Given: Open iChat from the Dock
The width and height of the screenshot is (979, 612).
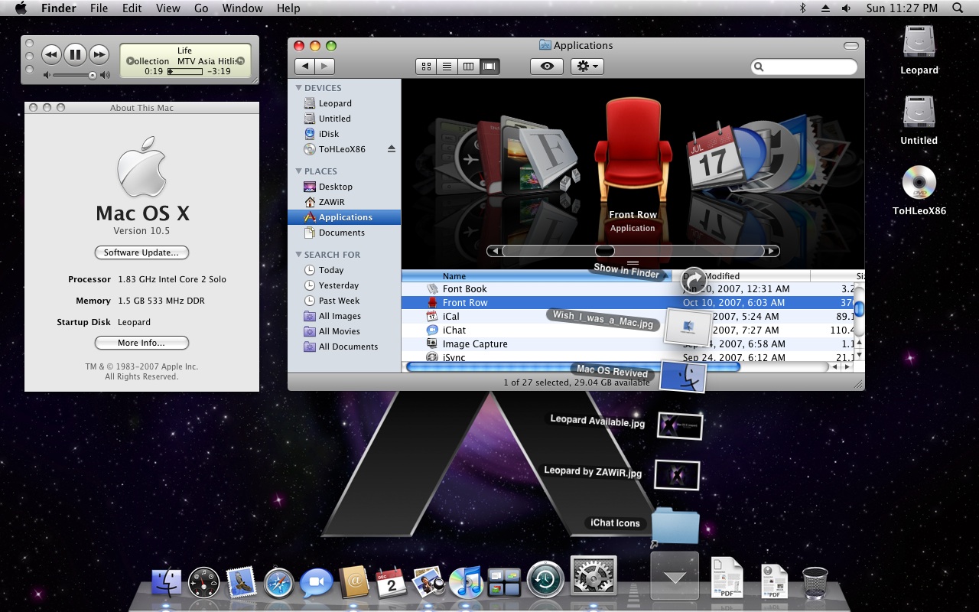Looking at the screenshot, I should pyautogui.click(x=316, y=583).
